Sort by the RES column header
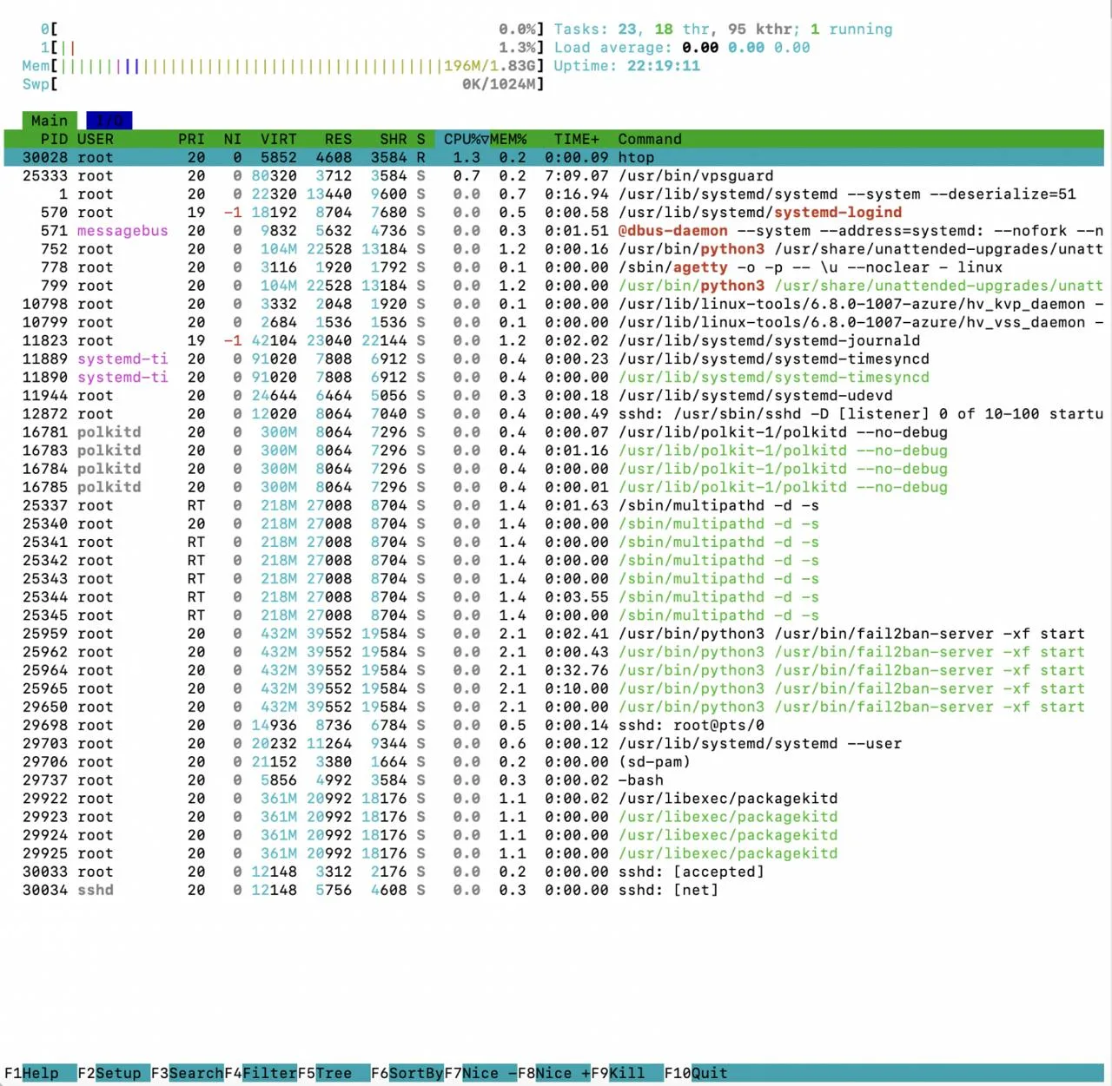Viewport: 1112px width, 1086px height. [x=338, y=139]
